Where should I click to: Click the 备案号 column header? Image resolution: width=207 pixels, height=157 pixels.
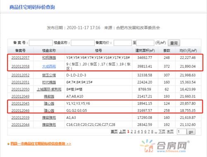click(x=20, y=50)
